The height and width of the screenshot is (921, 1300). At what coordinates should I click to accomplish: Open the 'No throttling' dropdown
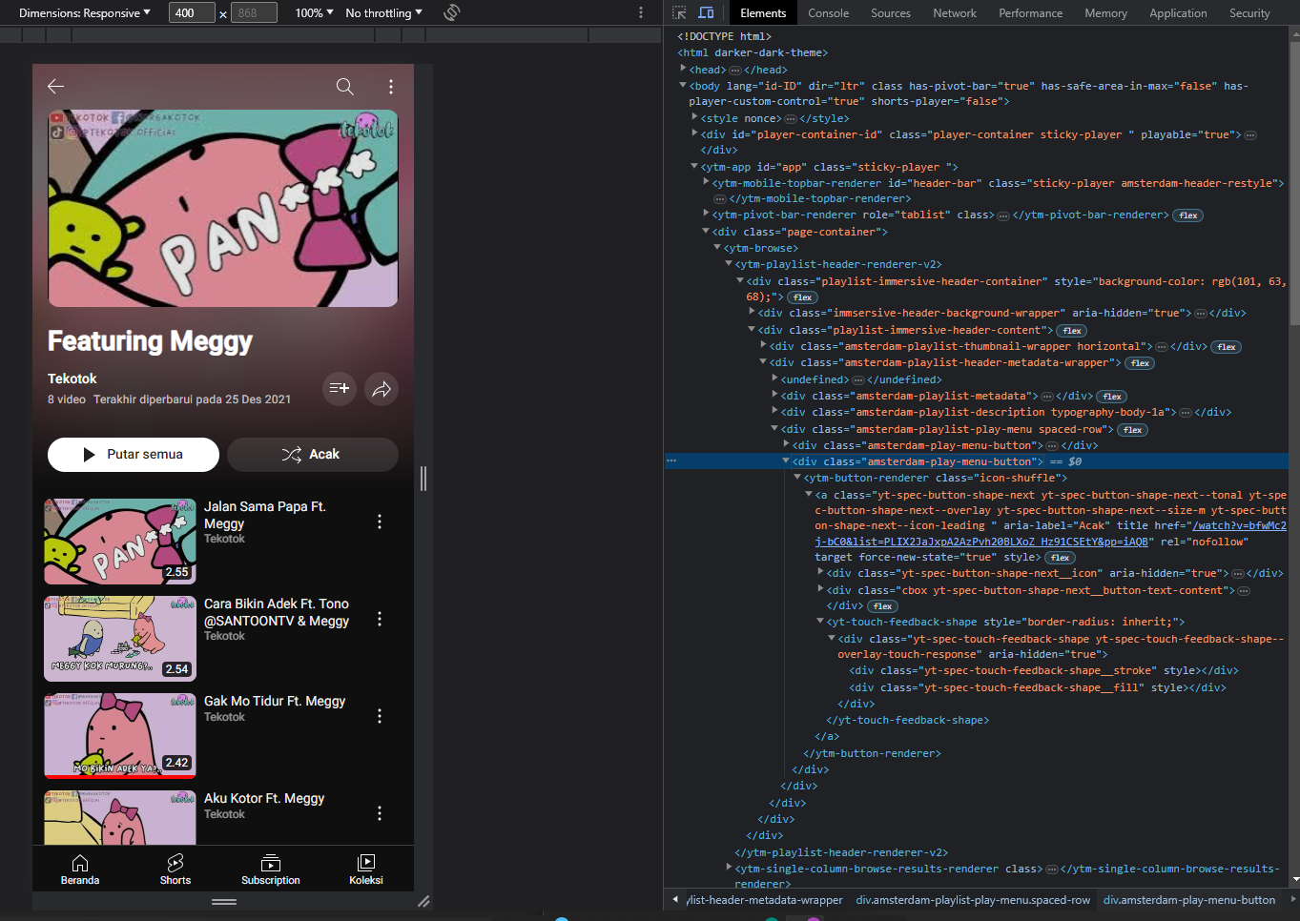(380, 12)
